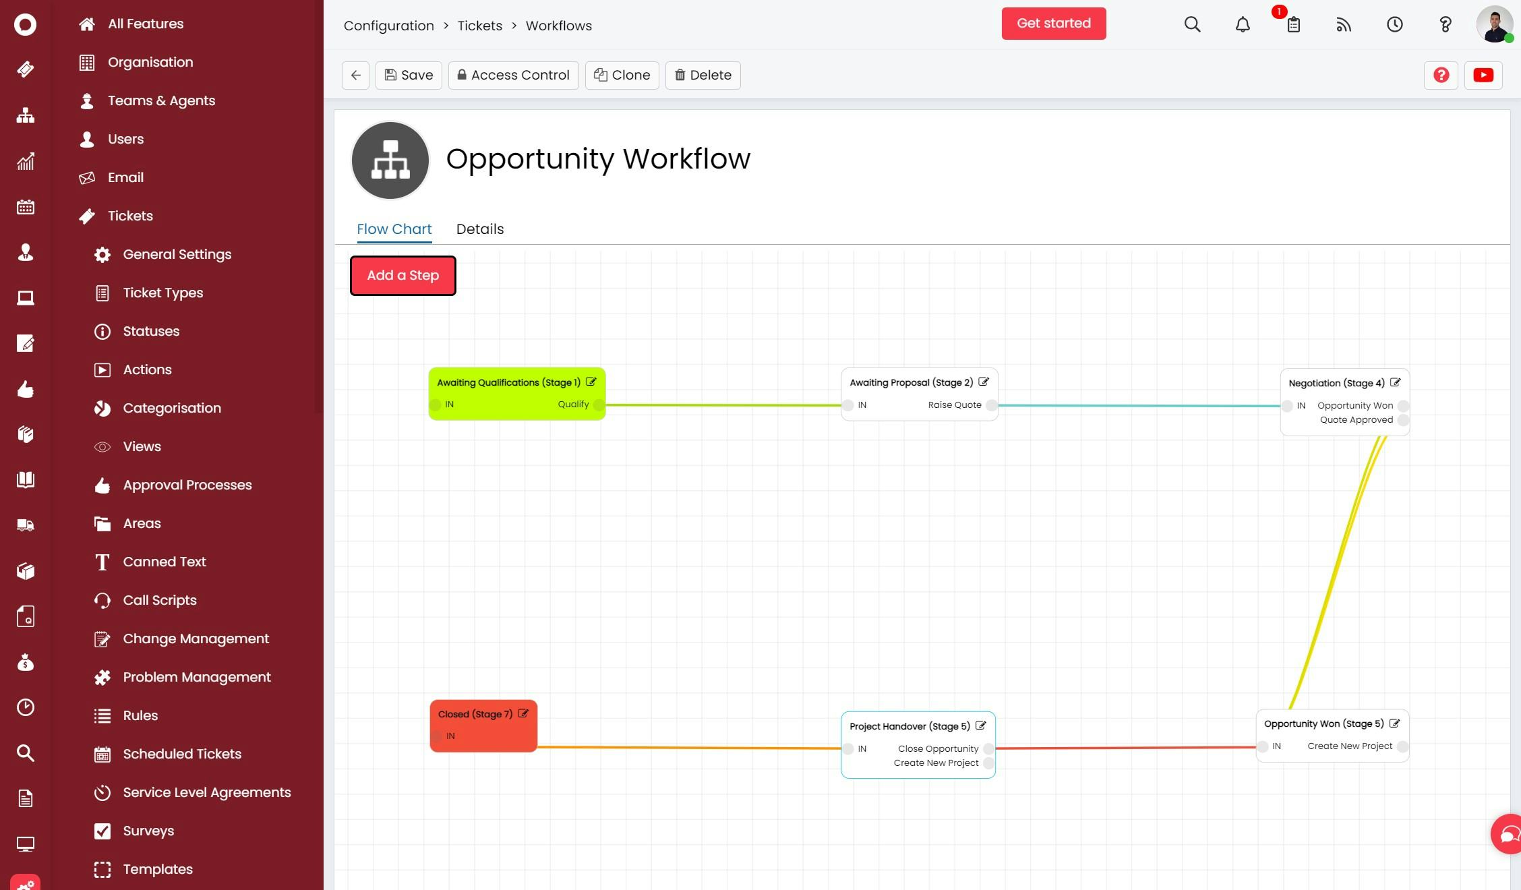
Task: Switch to the Details tab
Action: coord(480,229)
